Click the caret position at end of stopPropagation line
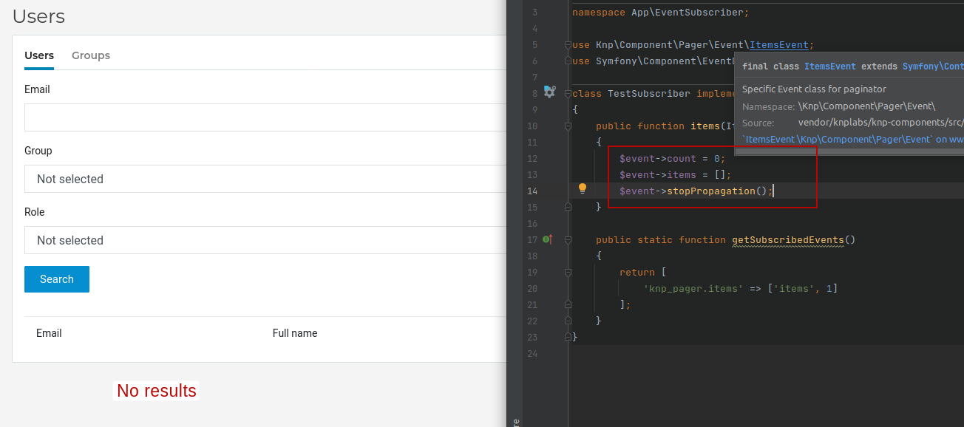964x427 pixels. 772,191
